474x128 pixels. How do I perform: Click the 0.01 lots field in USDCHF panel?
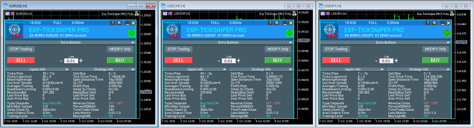pyautogui.click(x=228, y=61)
